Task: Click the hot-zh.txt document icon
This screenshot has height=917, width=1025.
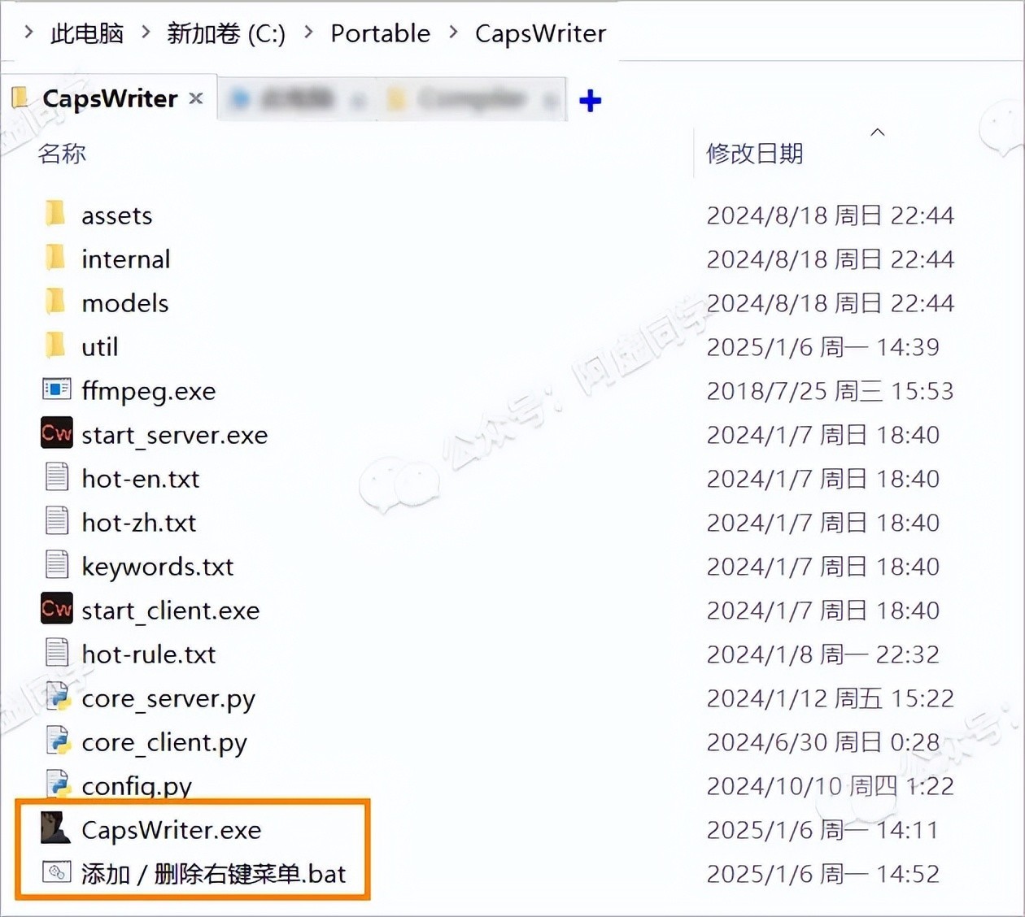Action: [x=56, y=521]
